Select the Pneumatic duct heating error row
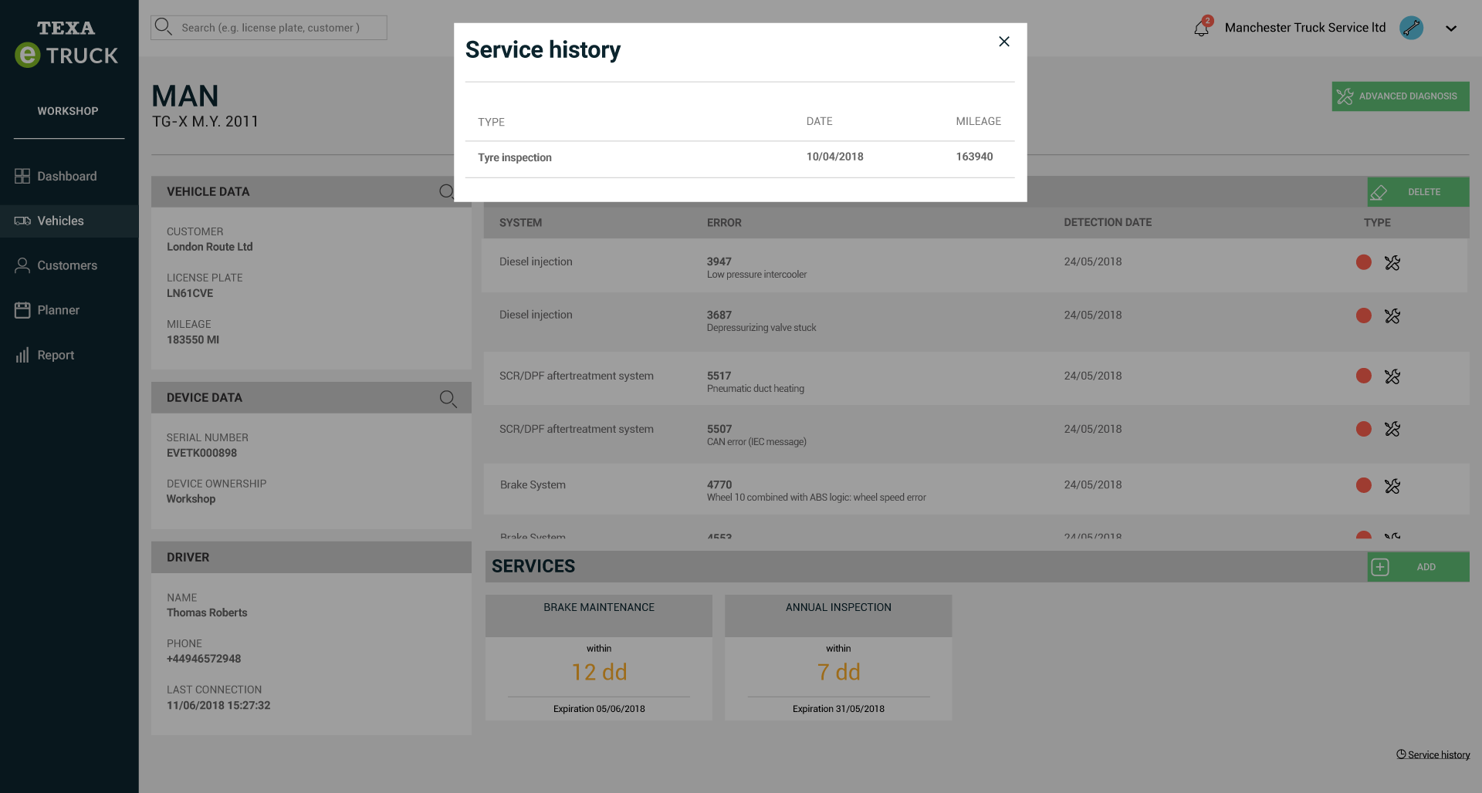The height and width of the screenshot is (793, 1482). coord(975,379)
